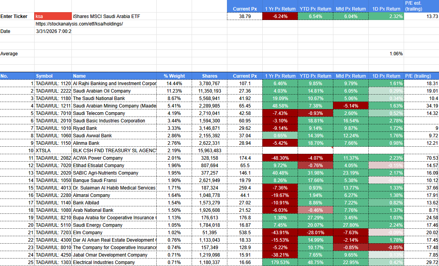The image size is (439, 266).
Task: Select the red ticker input cell 'ksa'
Action: click(x=53, y=16)
